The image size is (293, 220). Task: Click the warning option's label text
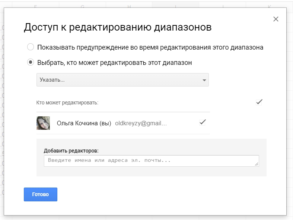(150, 47)
